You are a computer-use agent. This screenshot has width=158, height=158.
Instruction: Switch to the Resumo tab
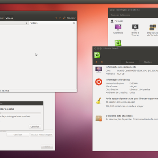pos(130,62)
